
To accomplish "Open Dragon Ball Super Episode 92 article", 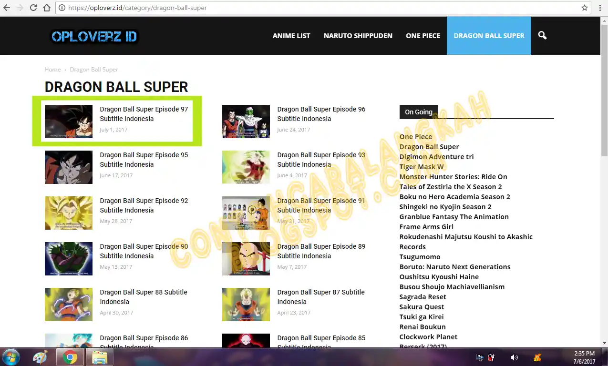I will 144,205.
